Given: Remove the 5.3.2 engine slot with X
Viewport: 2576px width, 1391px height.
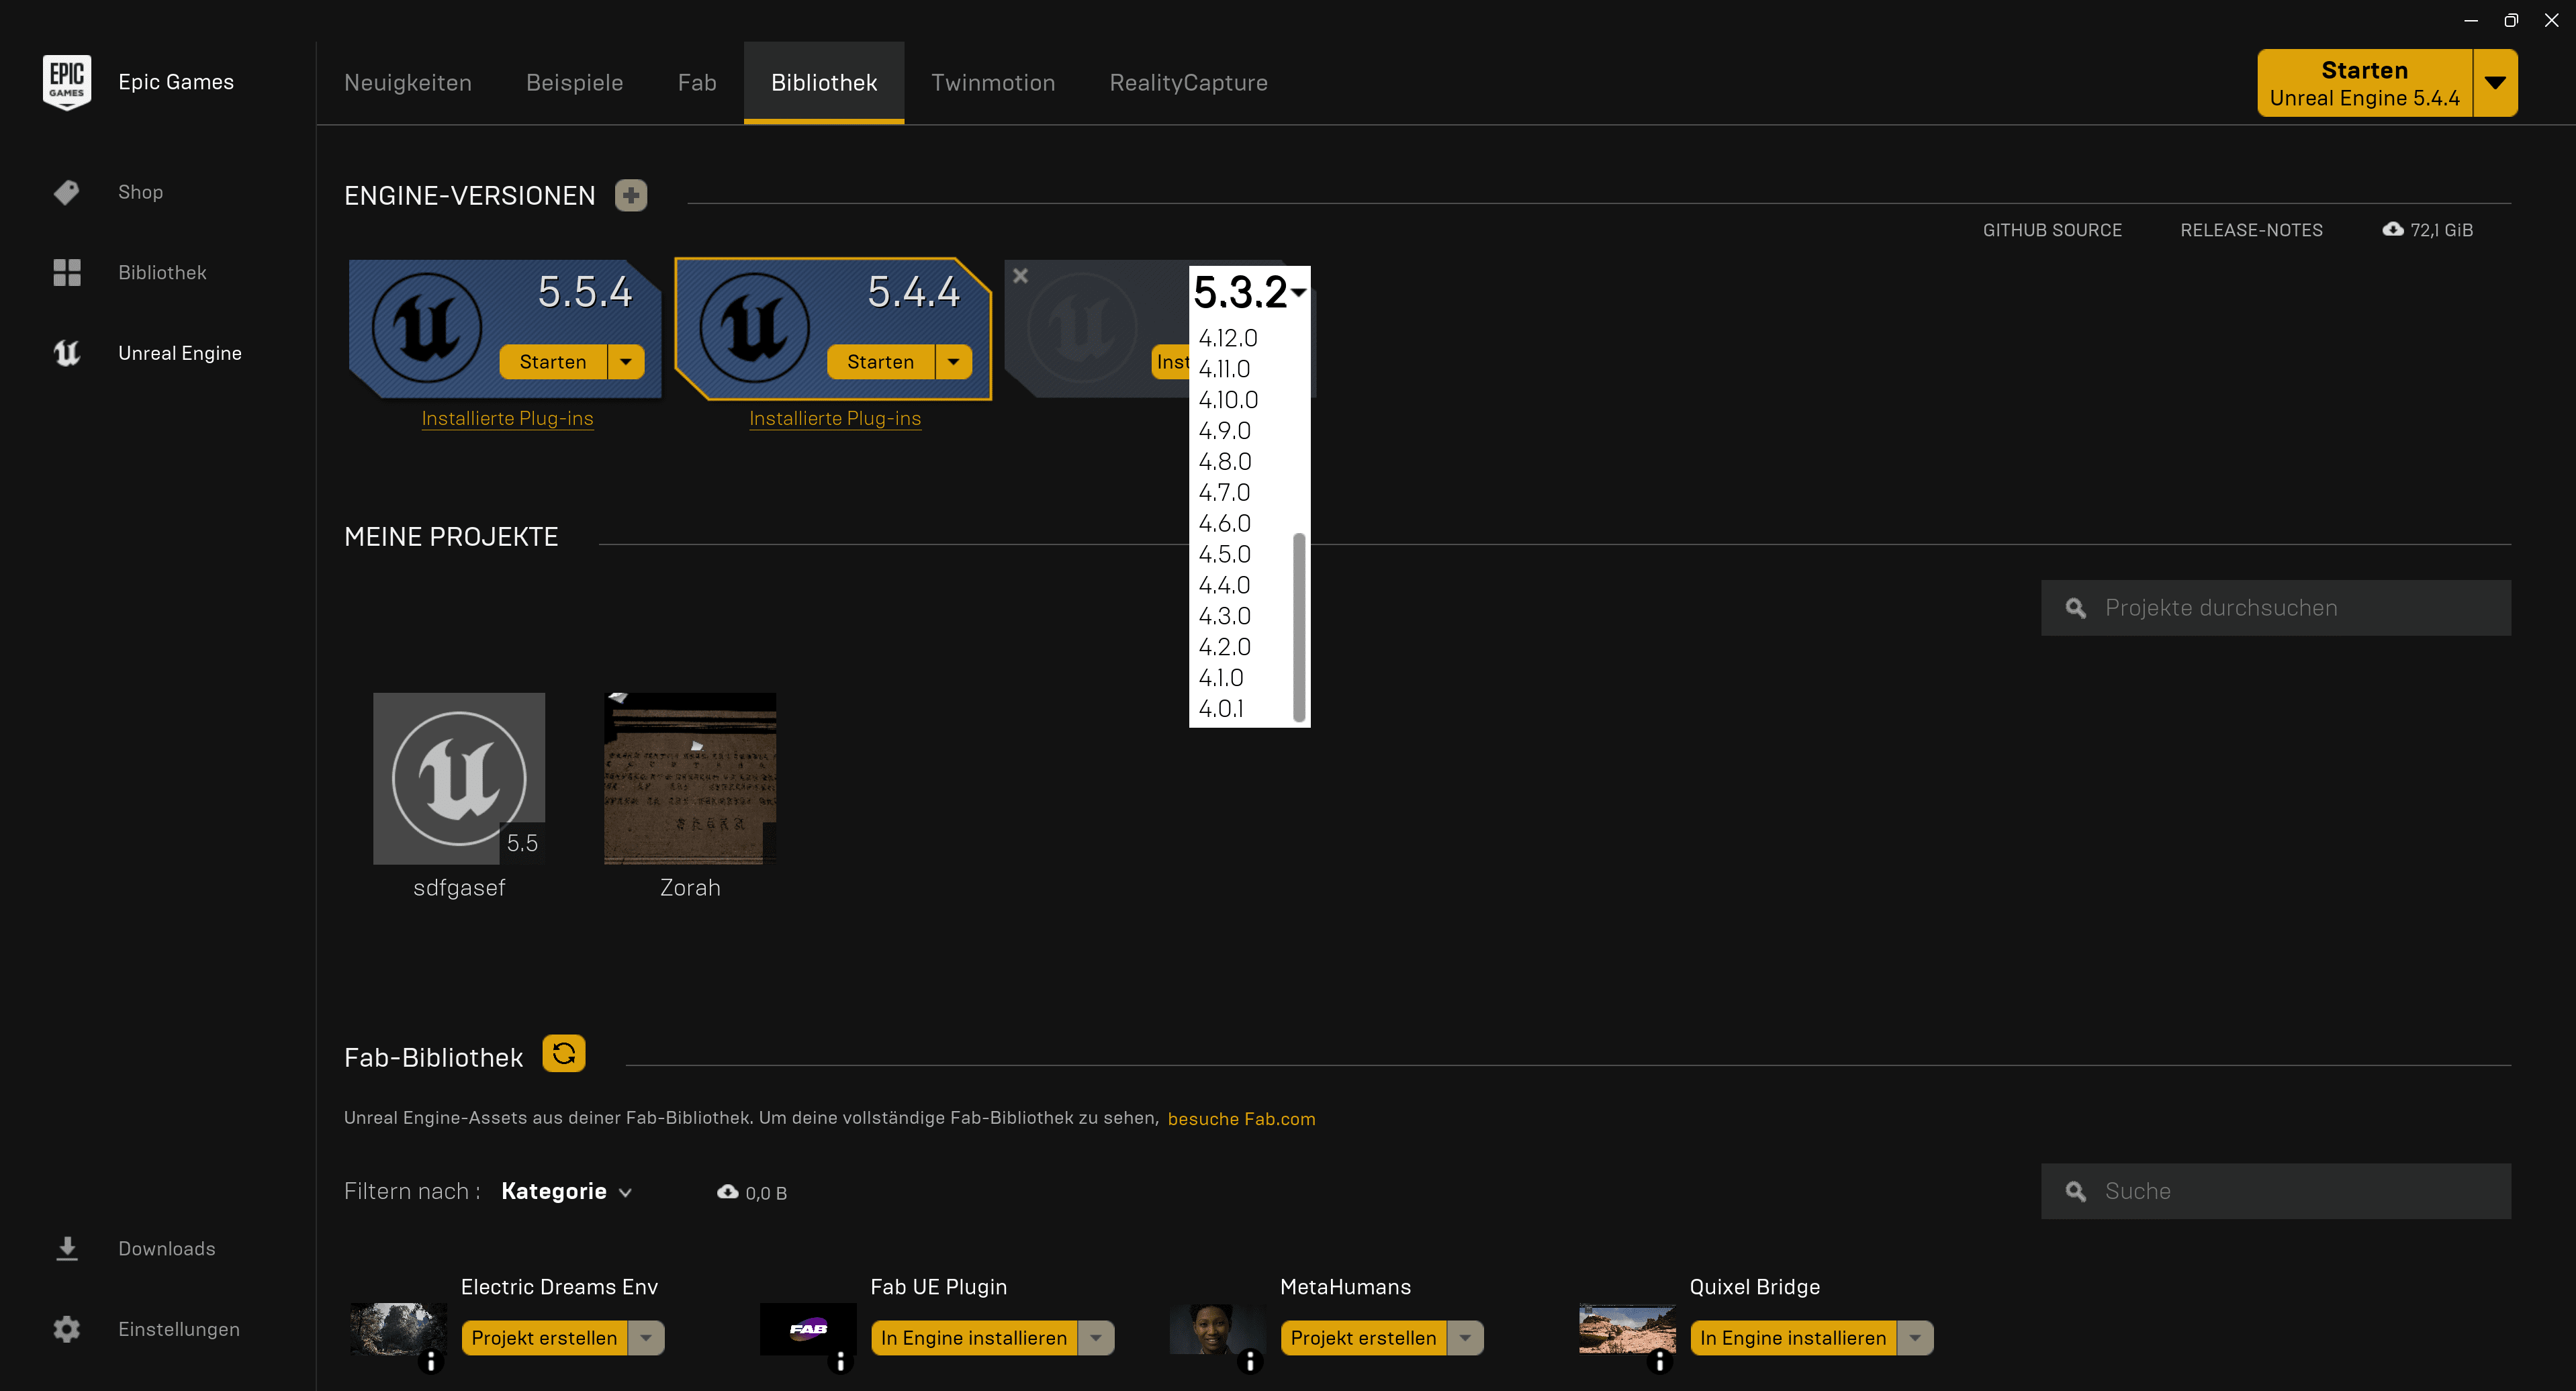Looking at the screenshot, I should coord(1020,275).
